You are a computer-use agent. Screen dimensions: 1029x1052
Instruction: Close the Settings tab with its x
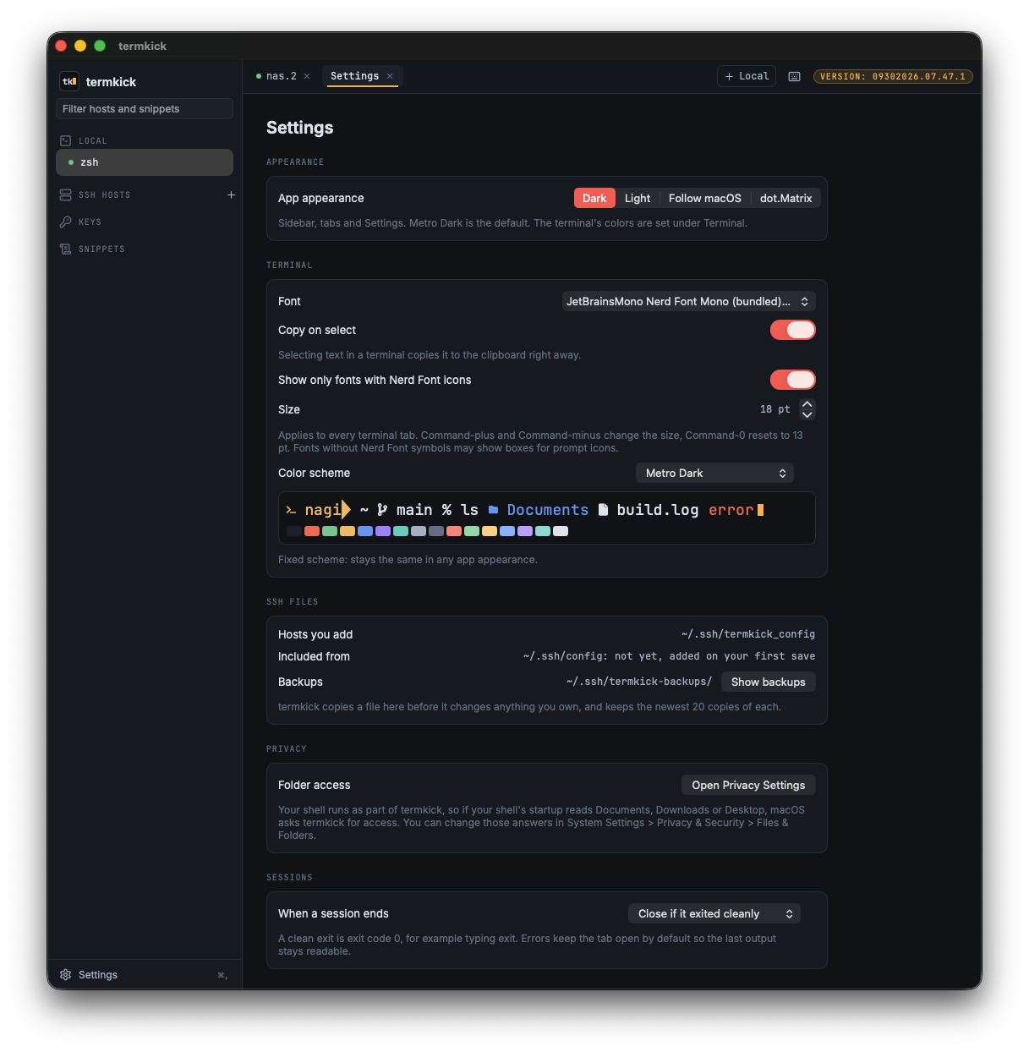(x=390, y=76)
